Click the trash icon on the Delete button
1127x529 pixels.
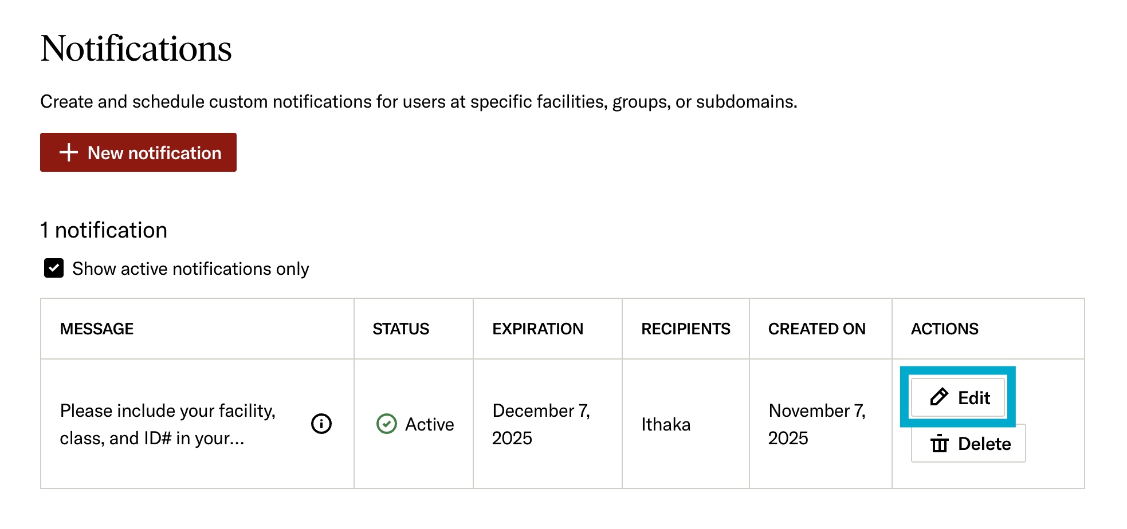pyautogui.click(x=938, y=443)
